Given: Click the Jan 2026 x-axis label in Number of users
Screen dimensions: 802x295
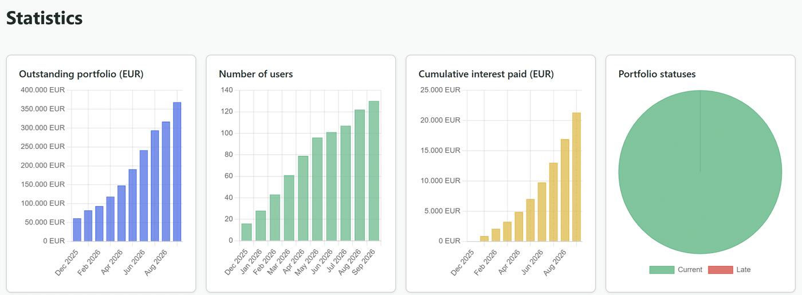Looking at the screenshot, I should coord(250,261).
